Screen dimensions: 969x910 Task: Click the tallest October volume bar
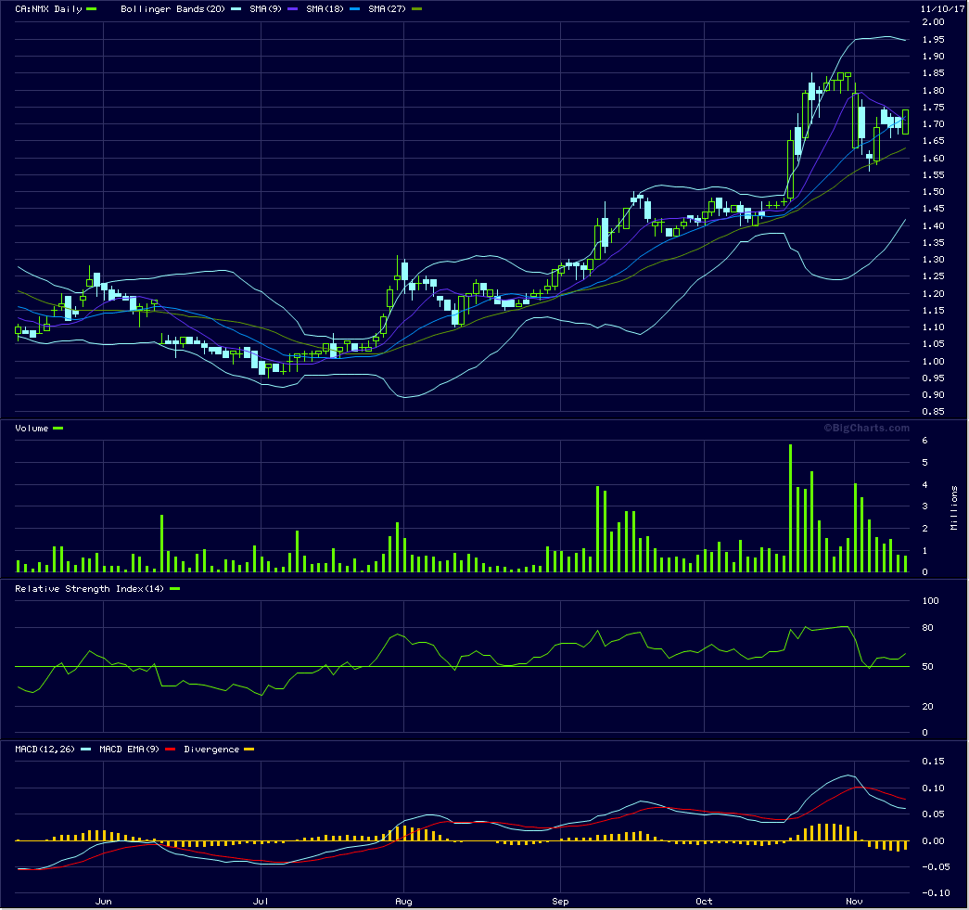coord(790,508)
